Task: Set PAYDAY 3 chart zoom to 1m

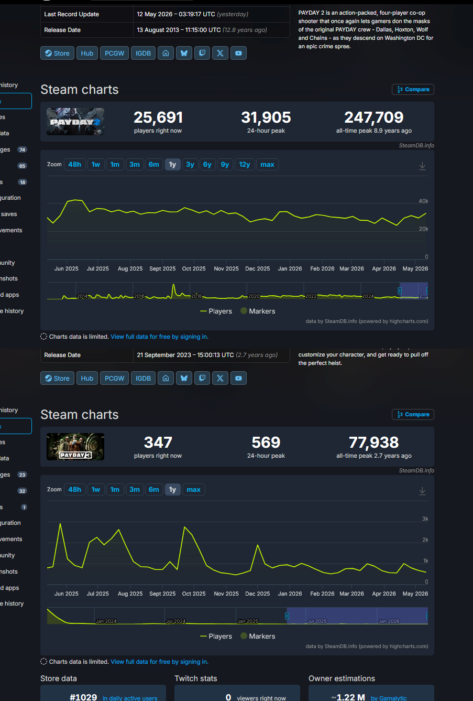Action: (115, 490)
